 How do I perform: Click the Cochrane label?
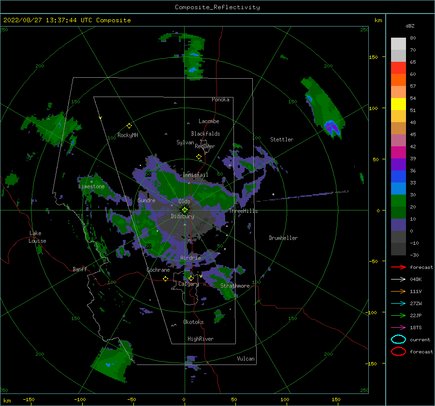click(158, 270)
